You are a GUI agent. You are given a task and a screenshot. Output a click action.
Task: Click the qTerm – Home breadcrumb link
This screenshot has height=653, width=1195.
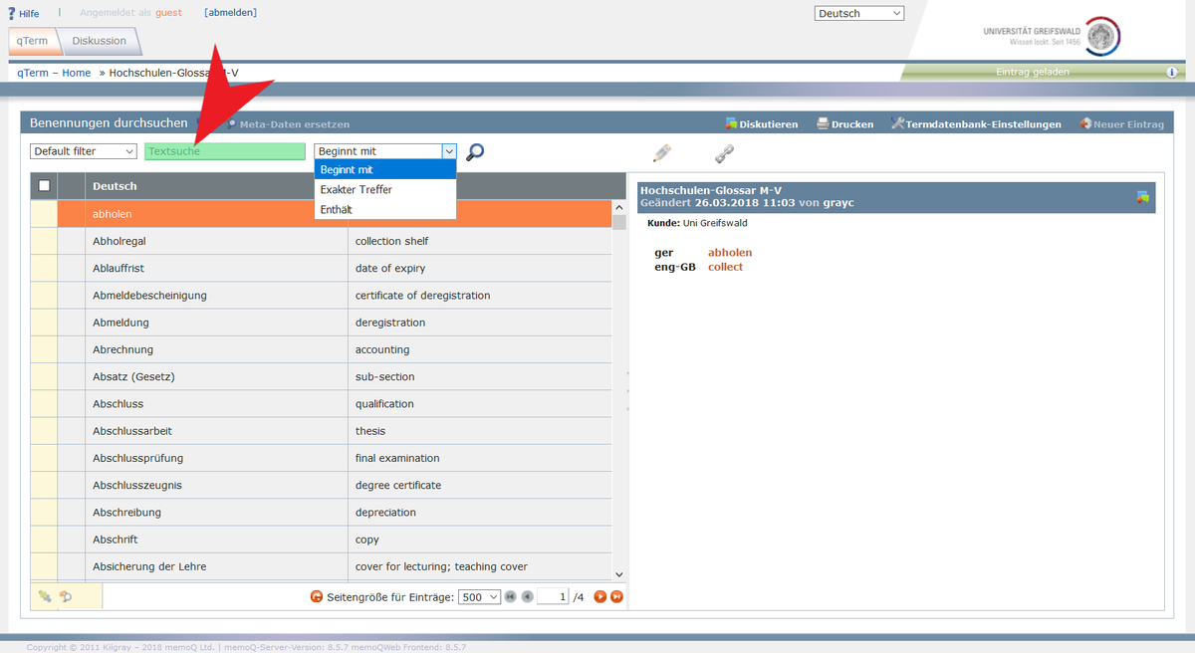pos(54,73)
